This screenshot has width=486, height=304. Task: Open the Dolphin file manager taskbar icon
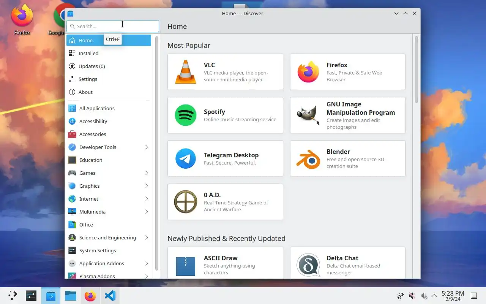coord(71,296)
